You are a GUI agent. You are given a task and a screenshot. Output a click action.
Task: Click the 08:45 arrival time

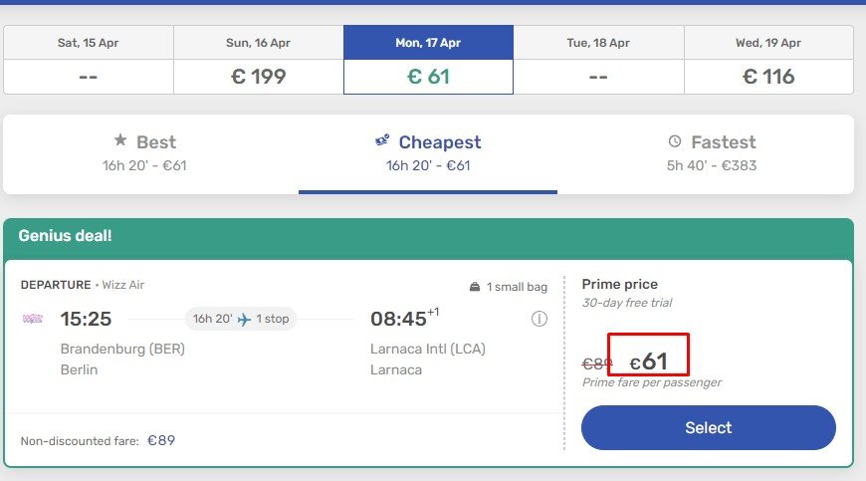[398, 319]
